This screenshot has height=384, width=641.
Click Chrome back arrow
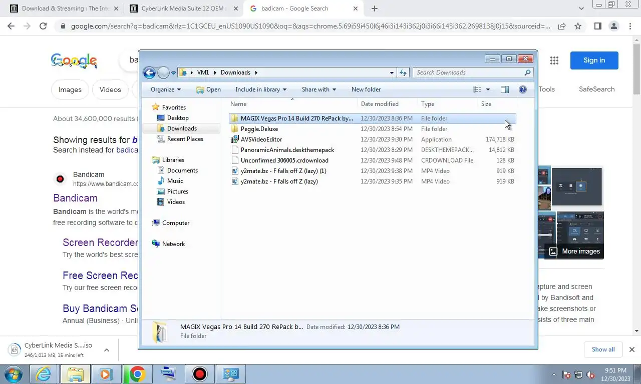11,26
